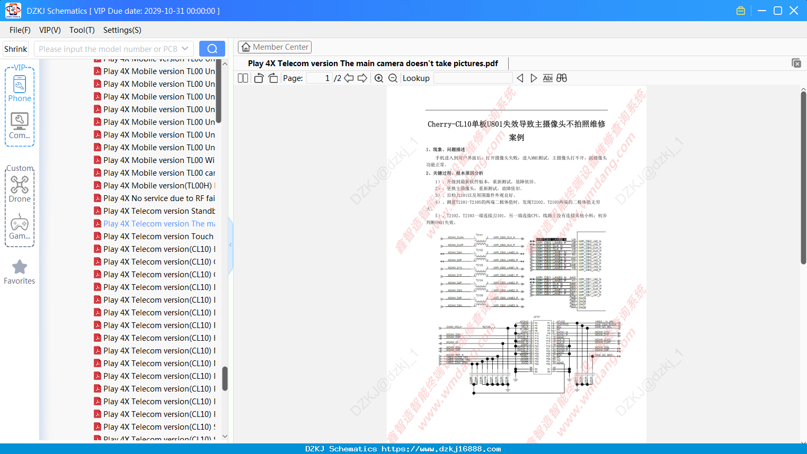Find previous Lookup match triangle
This screenshot has width=807, height=454.
pos(520,78)
